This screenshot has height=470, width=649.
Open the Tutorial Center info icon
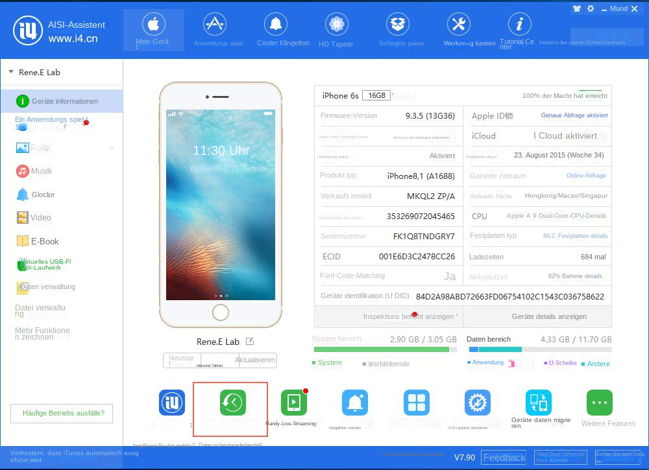tap(519, 24)
